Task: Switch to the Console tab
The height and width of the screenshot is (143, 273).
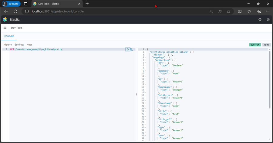Action: 9,36
